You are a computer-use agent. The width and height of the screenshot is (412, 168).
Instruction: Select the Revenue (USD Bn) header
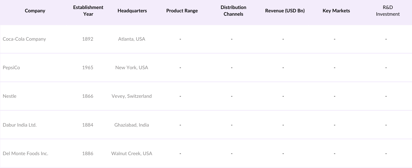pyautogui.click(x=285, y=11)
